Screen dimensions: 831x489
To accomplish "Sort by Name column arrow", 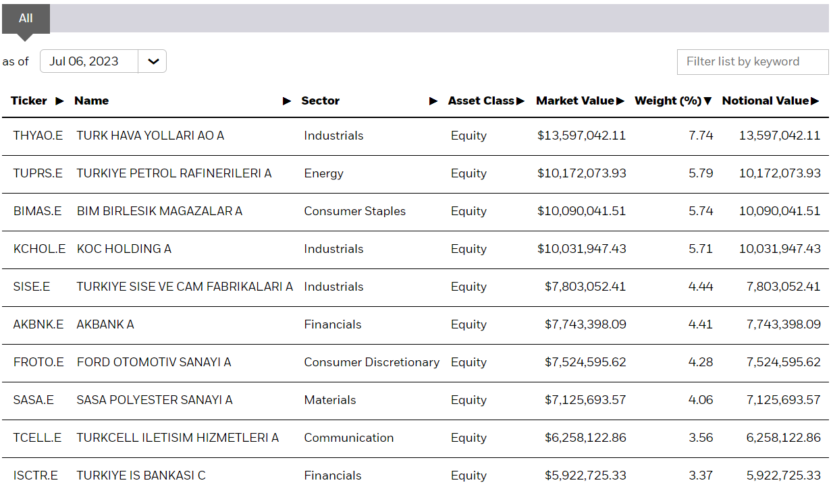I will pos(287,101).
